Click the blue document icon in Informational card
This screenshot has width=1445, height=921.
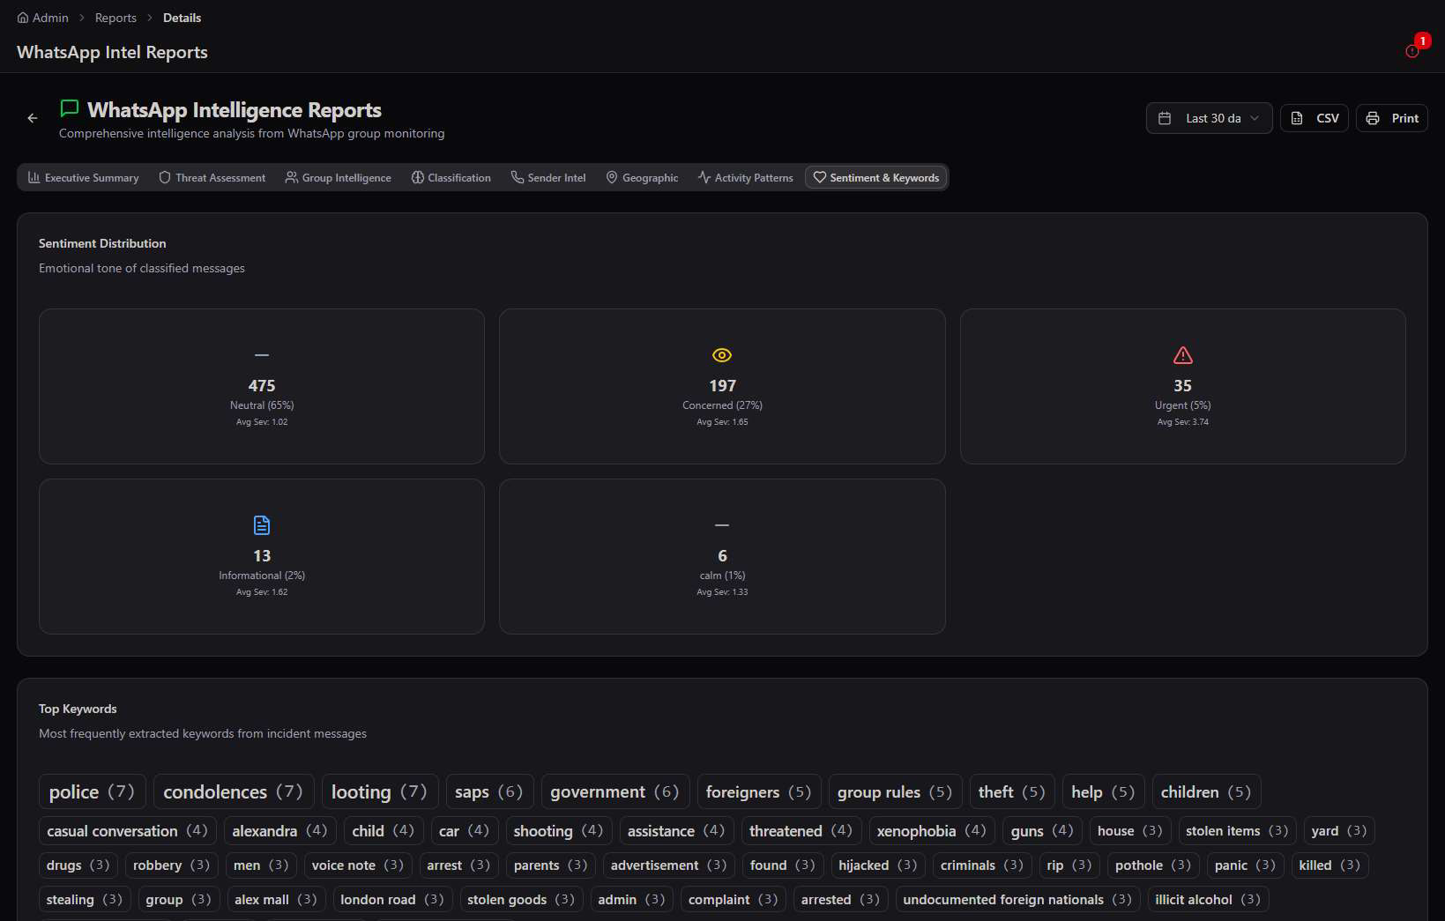click(x=262, y=525)
